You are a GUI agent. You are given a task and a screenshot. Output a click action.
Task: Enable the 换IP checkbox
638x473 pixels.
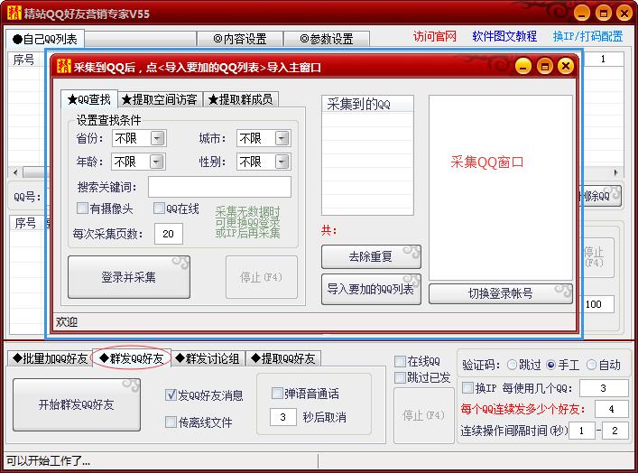(468, 387)
